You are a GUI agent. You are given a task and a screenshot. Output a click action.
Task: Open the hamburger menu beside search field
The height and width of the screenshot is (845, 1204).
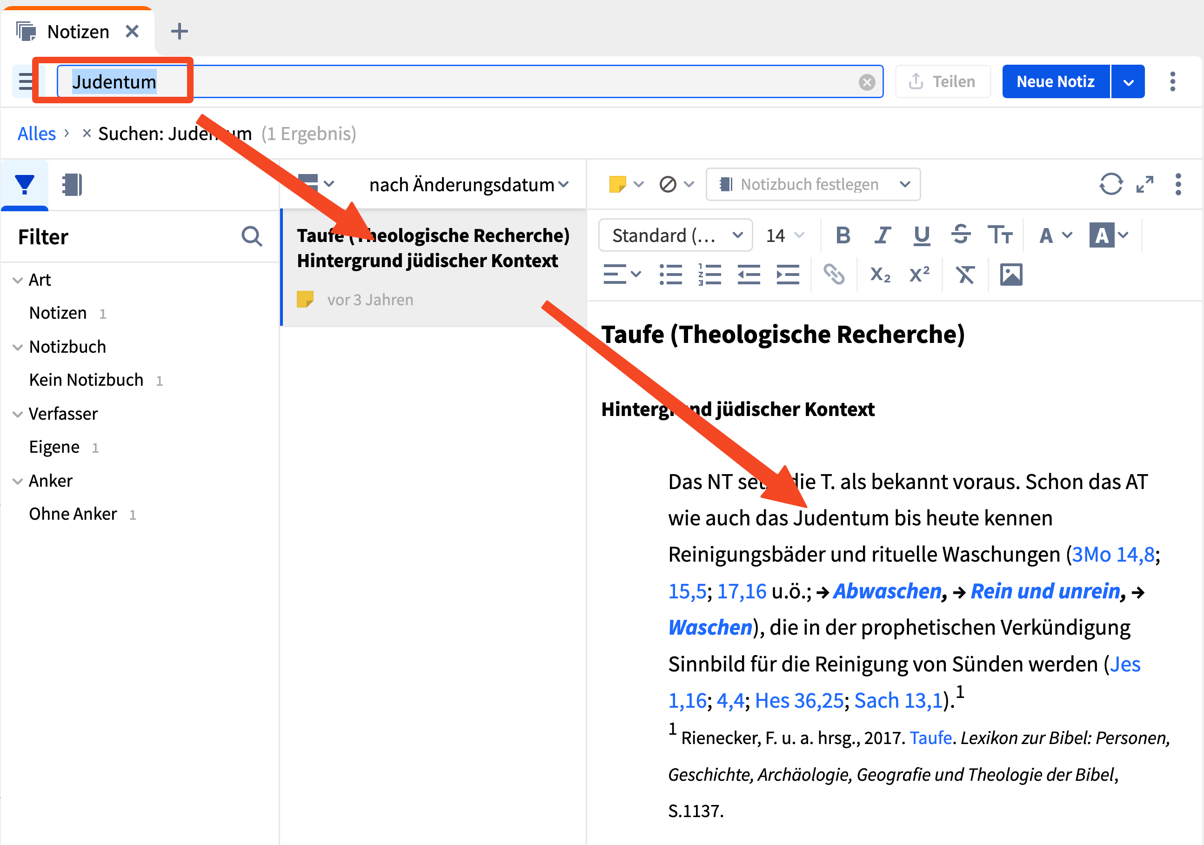tap(25, 82)
